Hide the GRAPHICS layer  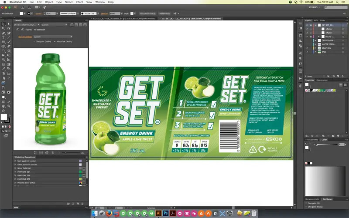(x=307, y=48)
